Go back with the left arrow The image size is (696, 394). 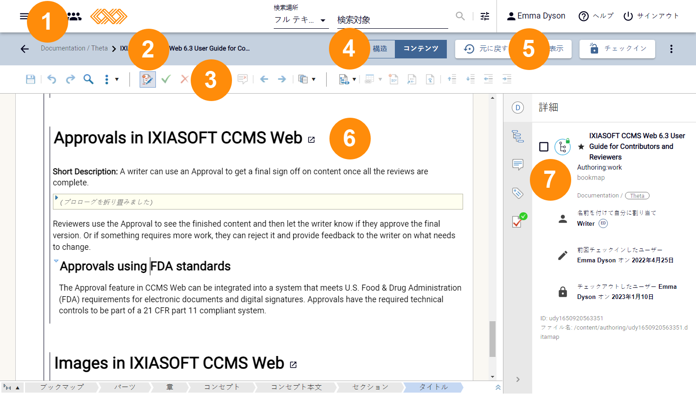pyautogui.click(x=25, y=49)
